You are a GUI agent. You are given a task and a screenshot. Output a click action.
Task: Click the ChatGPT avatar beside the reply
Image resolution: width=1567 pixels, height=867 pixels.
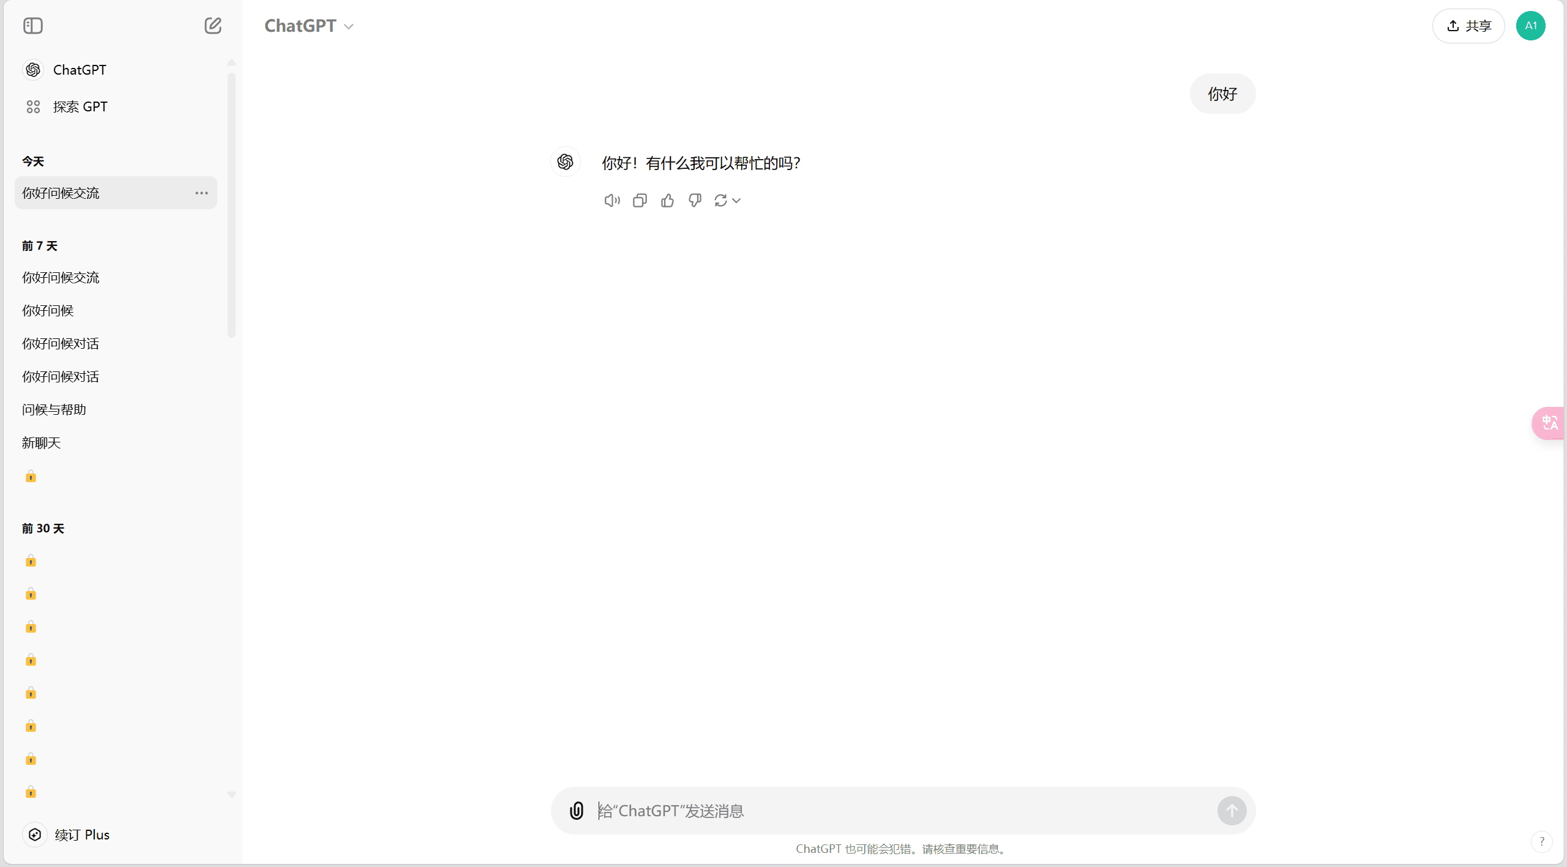point(565,162)
